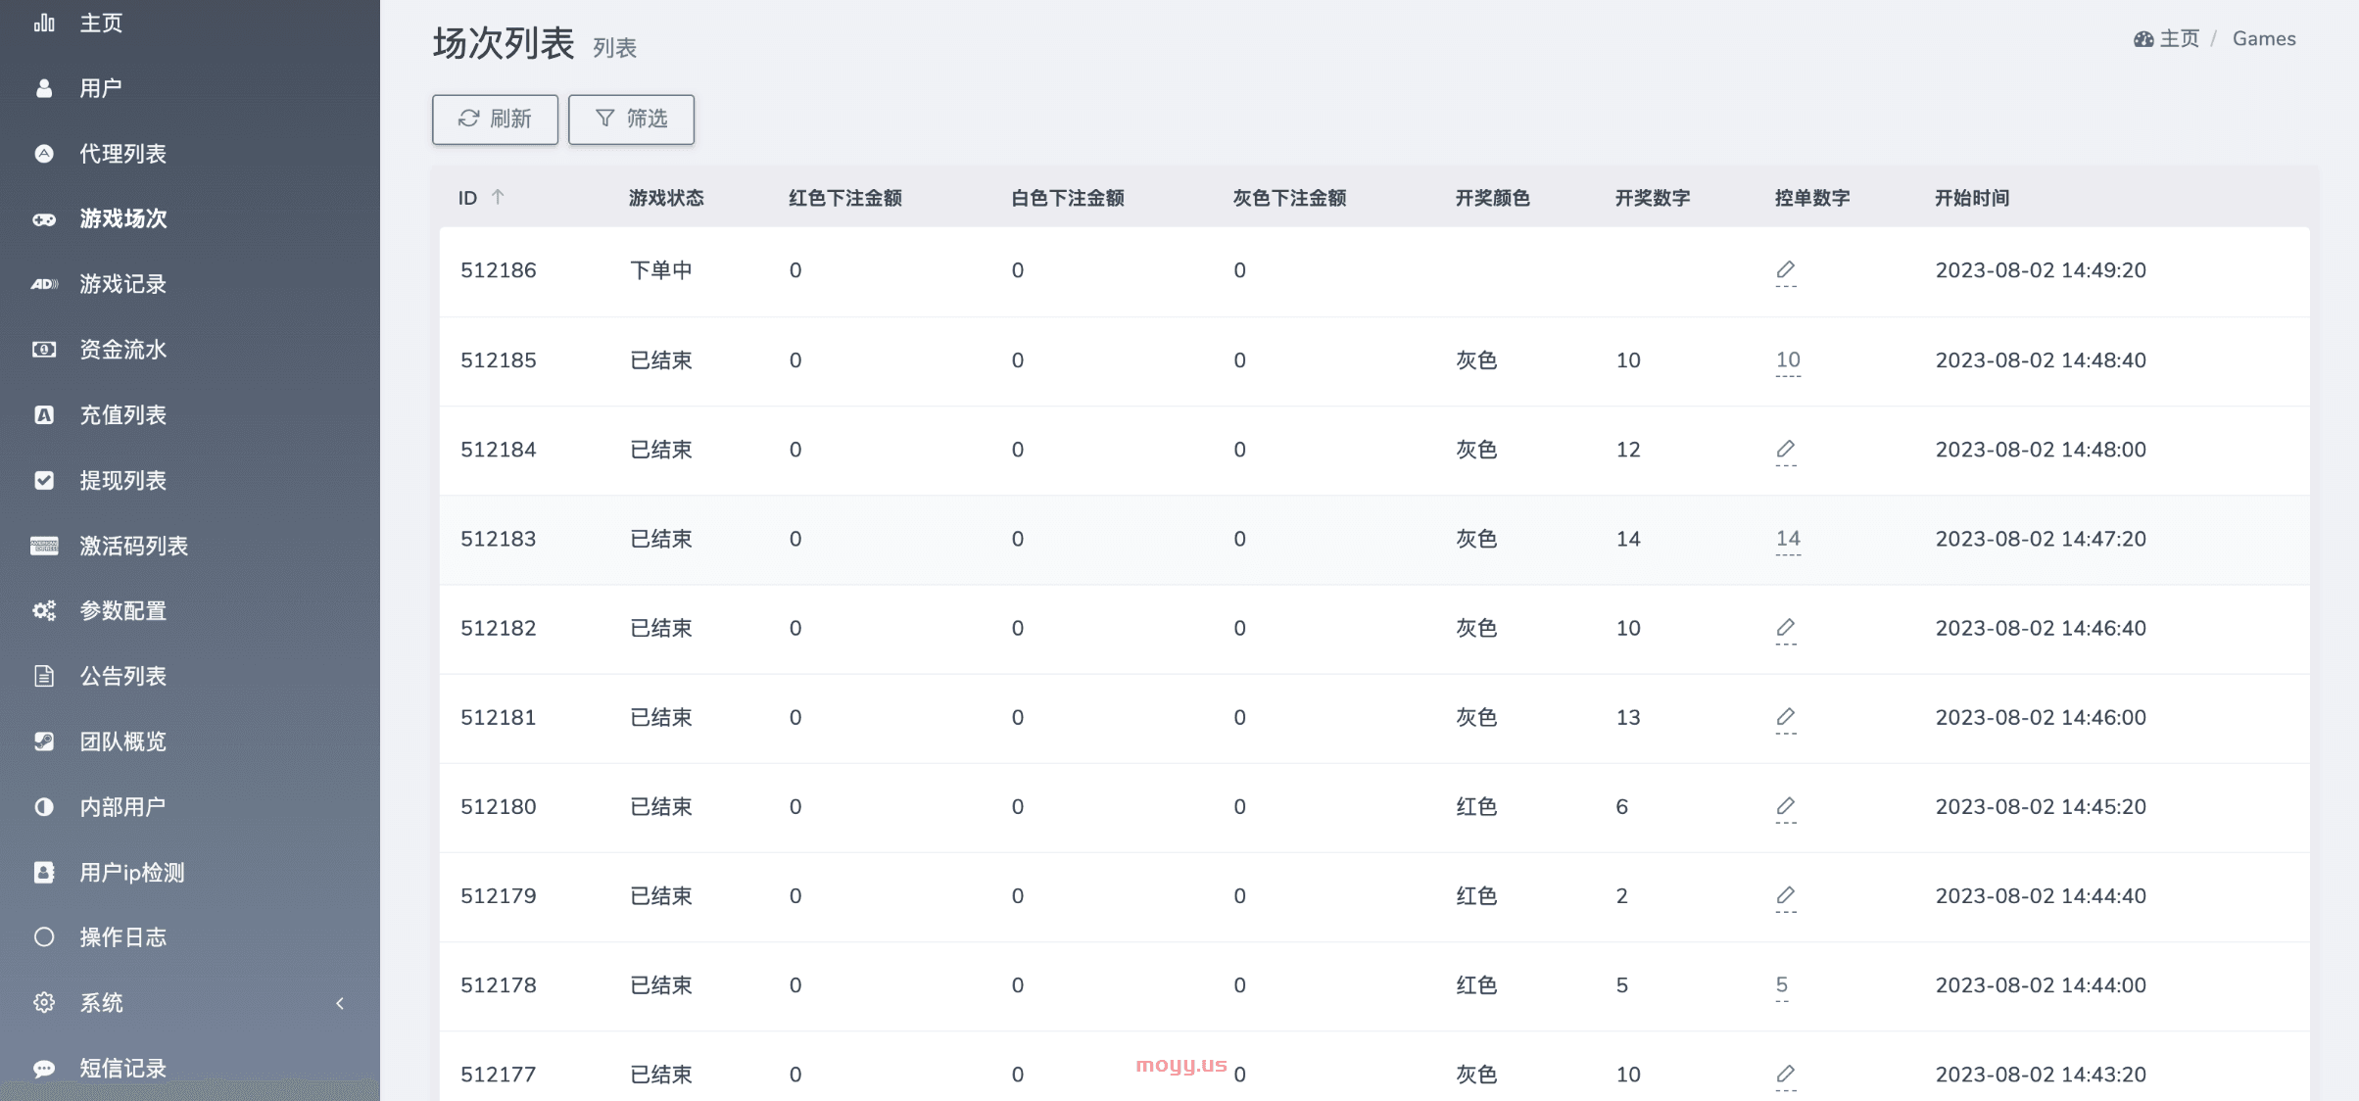Click the half-circle icon beside 内部用户
The width and height of the screenshot is (2359, 1101).
44,807
